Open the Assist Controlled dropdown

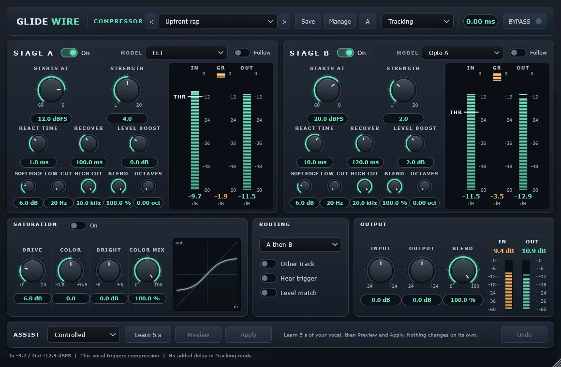[83, 335]
